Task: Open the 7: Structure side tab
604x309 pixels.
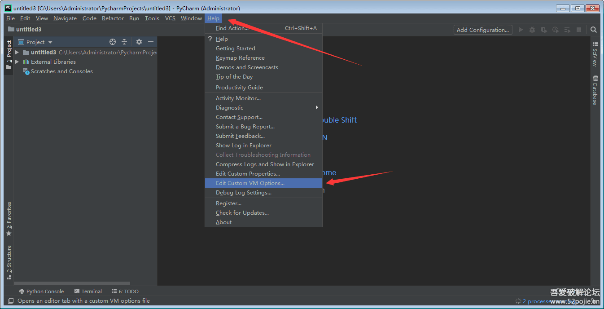Action: click(x=9, y=263)
